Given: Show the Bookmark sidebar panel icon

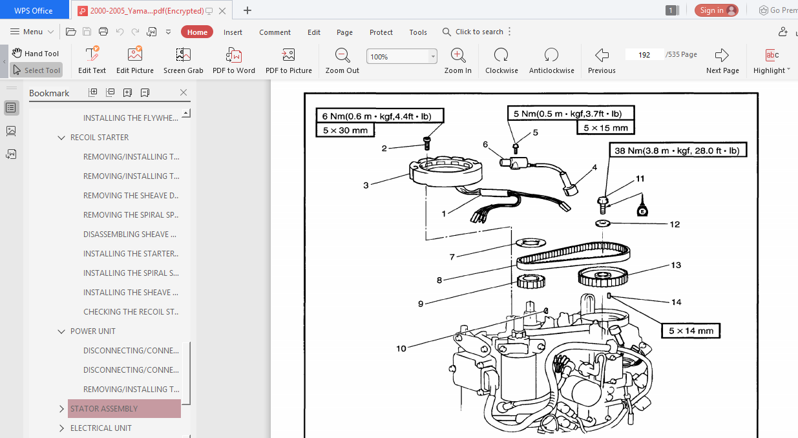Looking at the screenshot, I should coord(11,108).
